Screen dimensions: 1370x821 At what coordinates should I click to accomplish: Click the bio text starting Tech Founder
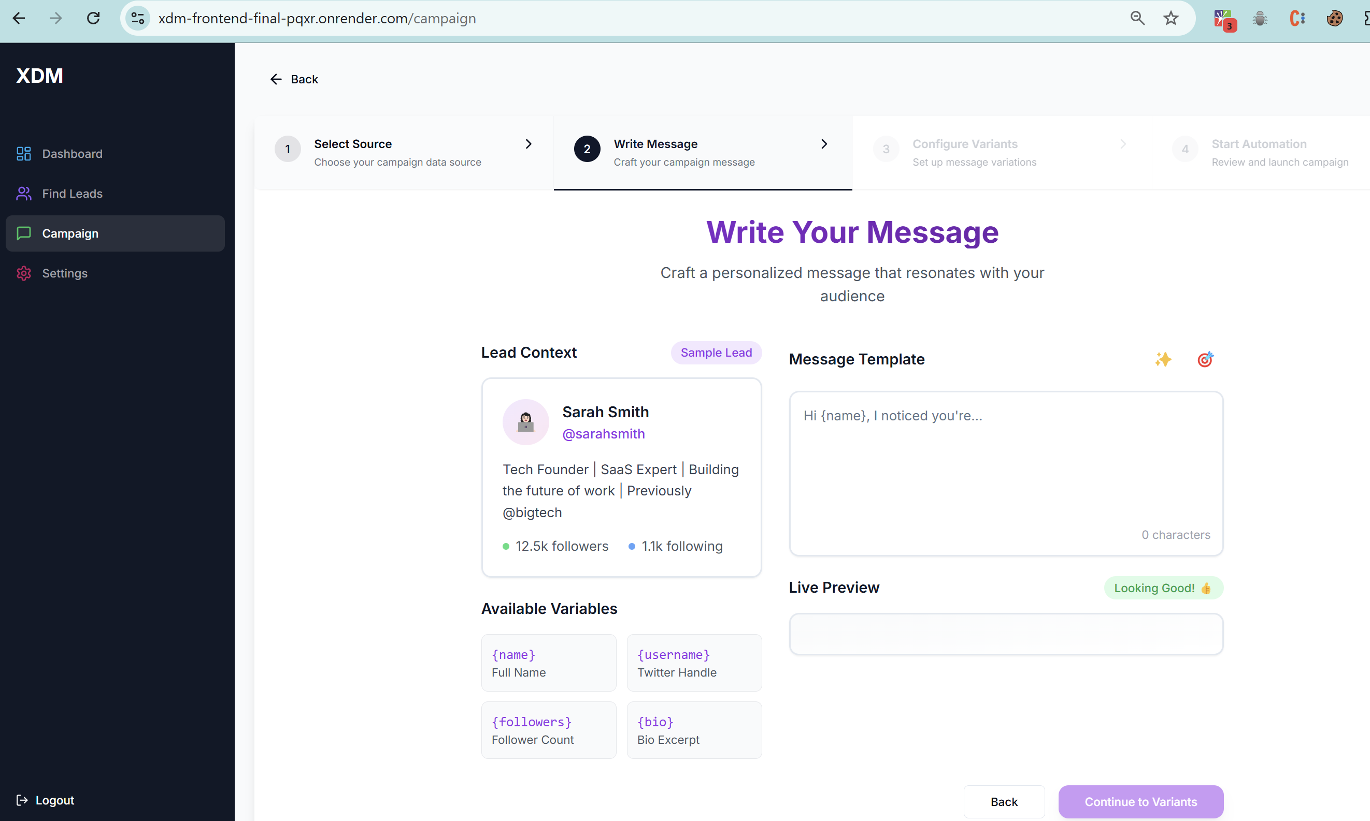(621, 491)
